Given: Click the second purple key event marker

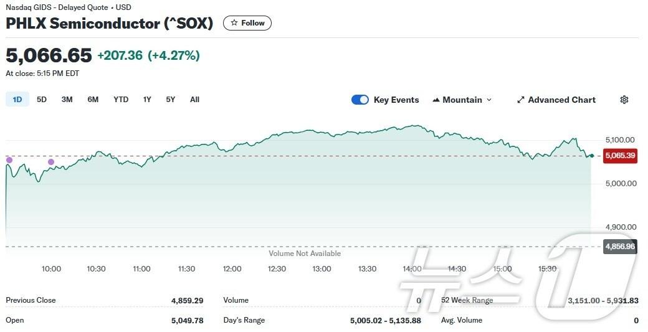Looking at the screenshot, I should (51, 162).
